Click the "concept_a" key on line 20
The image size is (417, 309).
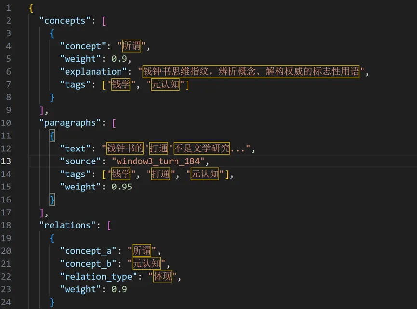pos(88,251)
